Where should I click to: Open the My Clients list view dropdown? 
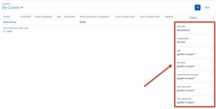click(22, 7)
